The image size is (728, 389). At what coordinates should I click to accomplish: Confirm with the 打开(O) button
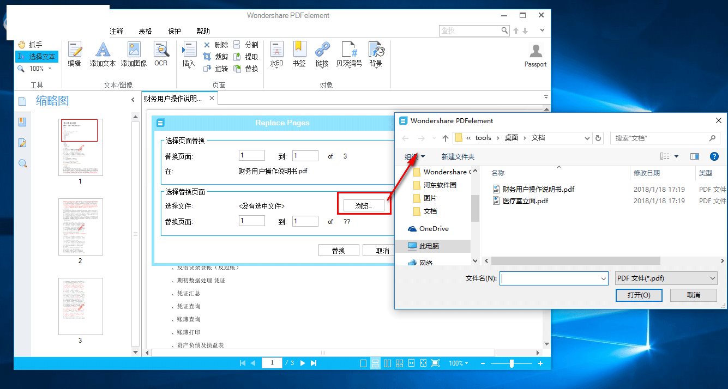pos(639,295)
